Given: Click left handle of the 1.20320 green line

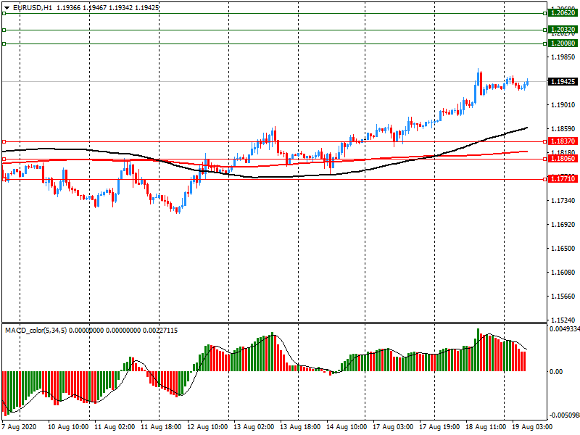Looking at the screenshot, I should [x=4, y=30].
